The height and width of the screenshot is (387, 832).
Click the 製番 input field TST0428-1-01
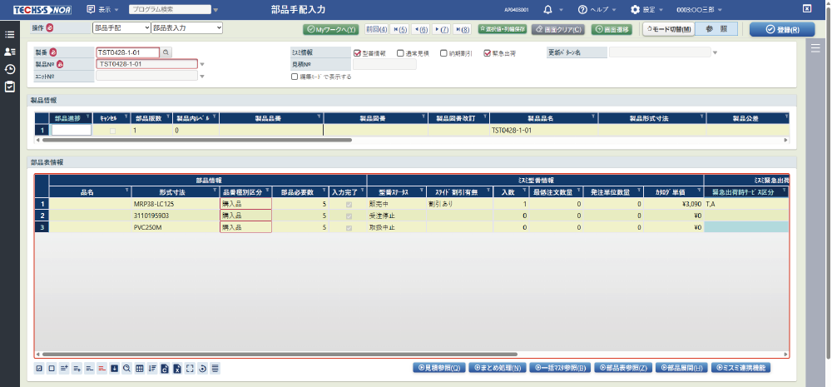click(127, 52)
